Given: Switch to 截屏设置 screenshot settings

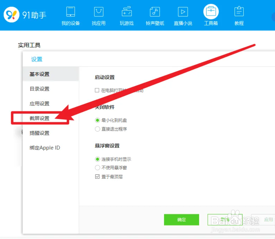Looking at the screenshot, I should tap(39, 118).
